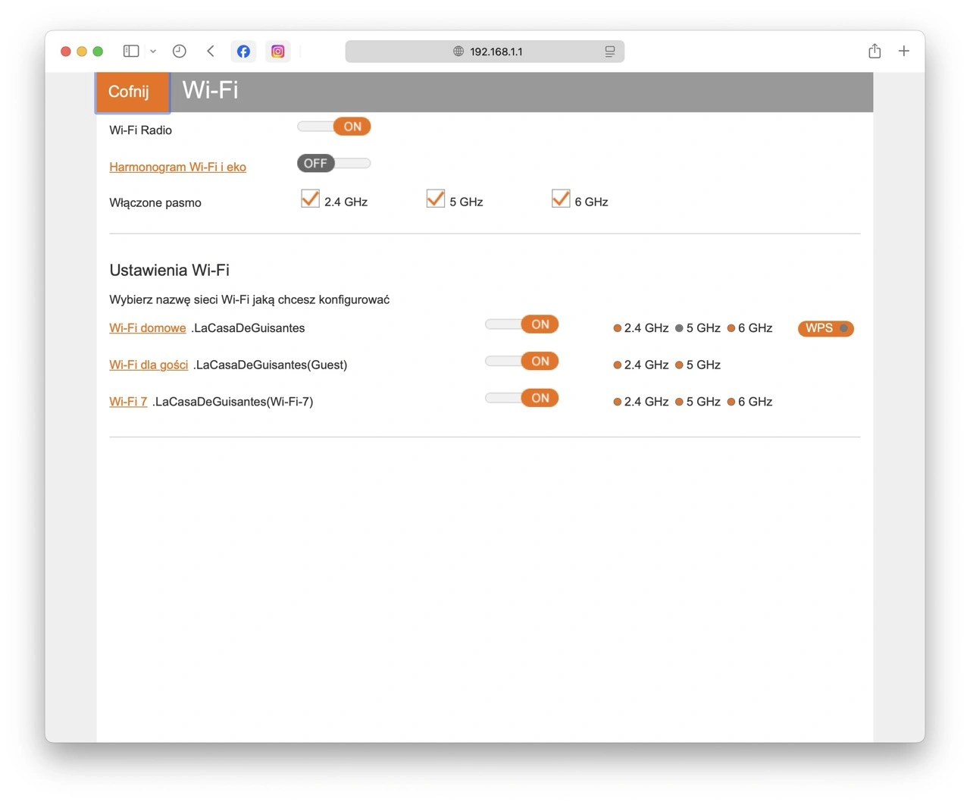
Task: Click 6 GHz indicator in Wi-Fi domowe row
Action: click(x=749, y=328)
